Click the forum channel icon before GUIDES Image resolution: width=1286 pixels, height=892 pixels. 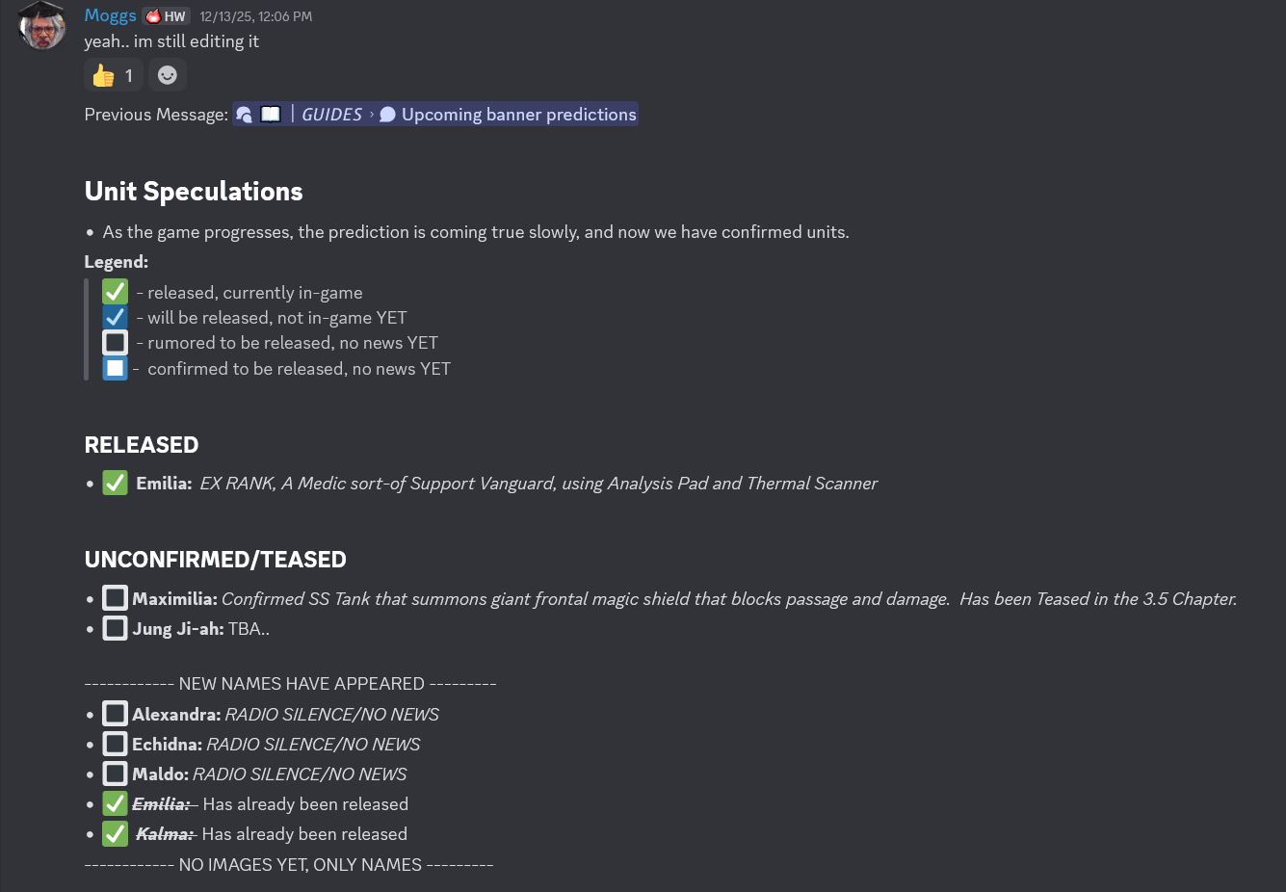(x=245, y=115)
